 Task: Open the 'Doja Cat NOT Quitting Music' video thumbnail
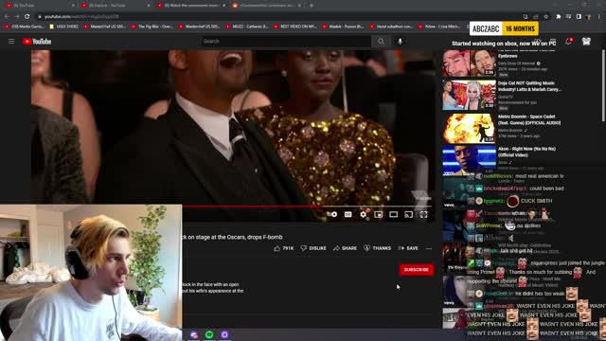tap(470, 95)
